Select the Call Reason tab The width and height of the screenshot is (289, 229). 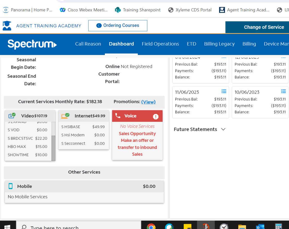(88, 44)
